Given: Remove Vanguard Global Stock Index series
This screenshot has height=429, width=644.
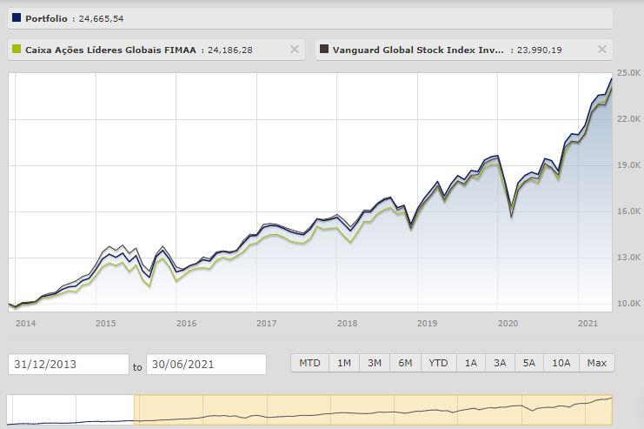Looking at the screenshot, I should (x=601, y=50).
